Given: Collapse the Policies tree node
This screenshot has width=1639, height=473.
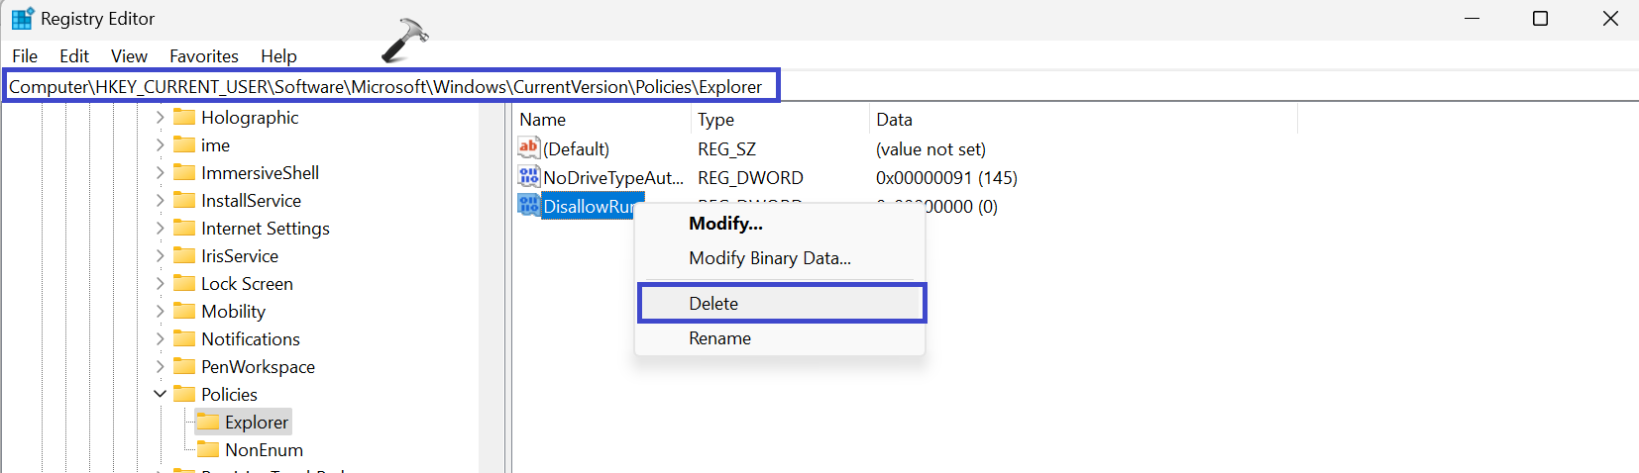Looking at the screenshot, I should [x=160, y=394].
